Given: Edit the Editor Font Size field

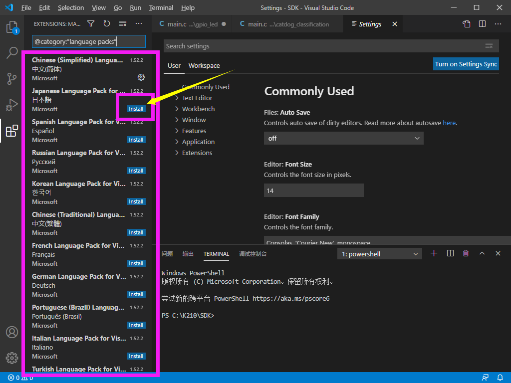Looking at the screenshot, I should tap(313, 191).
